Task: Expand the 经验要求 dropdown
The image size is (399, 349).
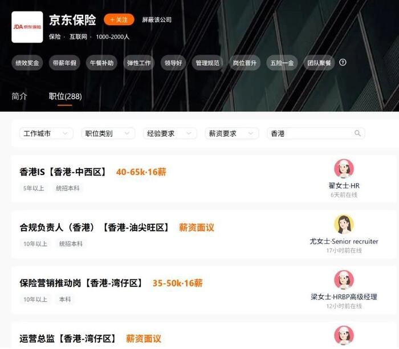Action: 170,133
